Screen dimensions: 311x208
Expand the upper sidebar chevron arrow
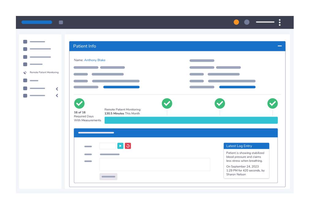tap(57, 89)
